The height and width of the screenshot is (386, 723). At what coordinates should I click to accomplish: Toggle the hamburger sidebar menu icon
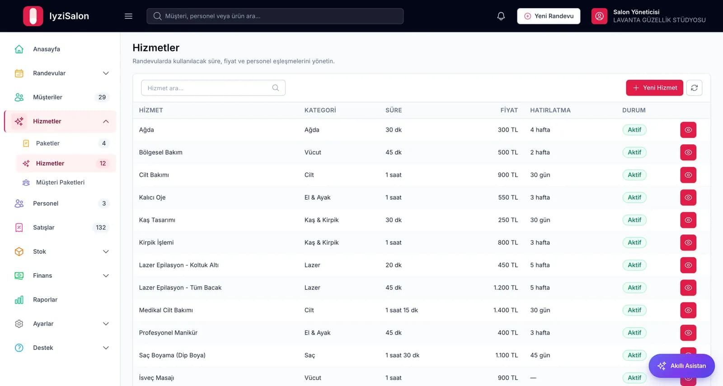pos(128,16)
